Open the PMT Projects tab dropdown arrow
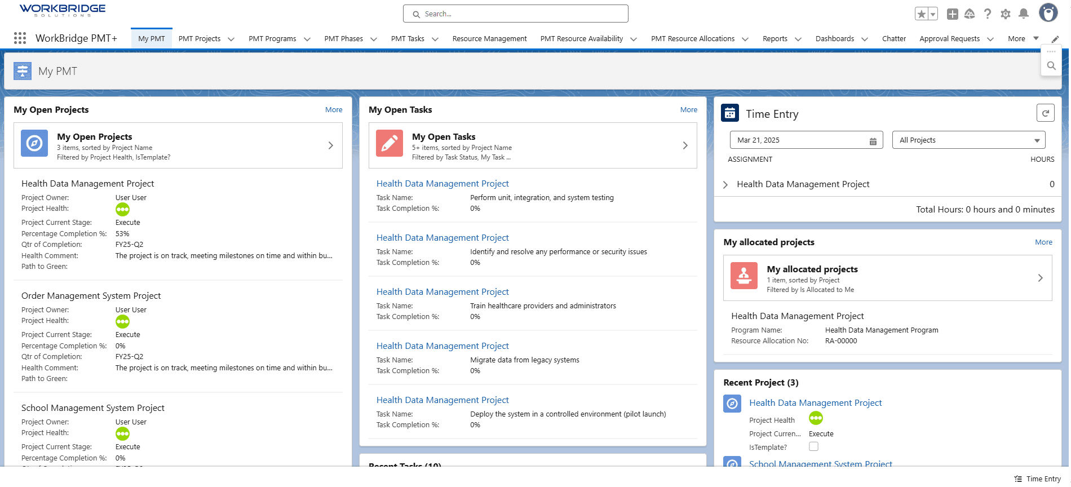Viewport: 1071px width, 487px height. (x=231, y=39)
